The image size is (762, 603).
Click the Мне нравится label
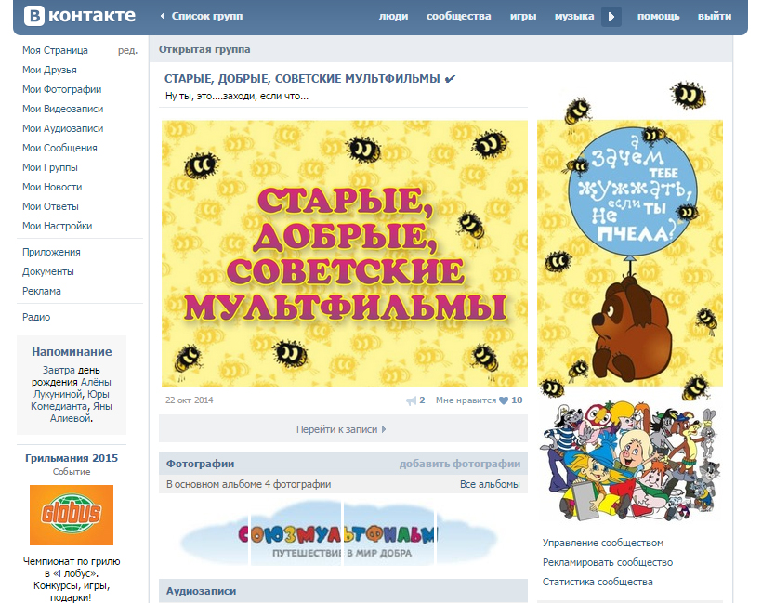pyautogui.click(x=466, y=400)
